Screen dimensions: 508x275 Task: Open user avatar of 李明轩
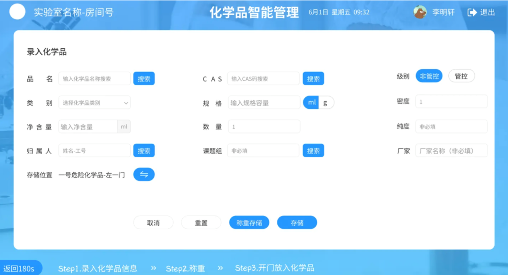420,12
